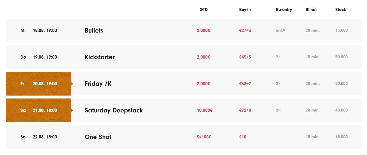Image resolution: width=367 pixels, height=155 pixels.
Task: Click the 5x100€ guarantee for One Shot
Action: click(x=204, y=137)
